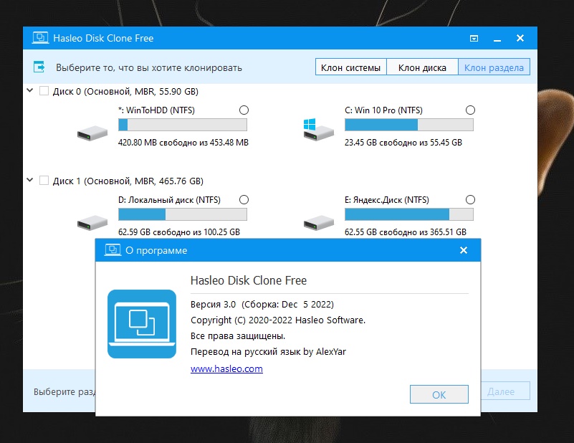
Task: Select the WinToHDD (NTFS) partition radio button
Action: click(244, 110)
